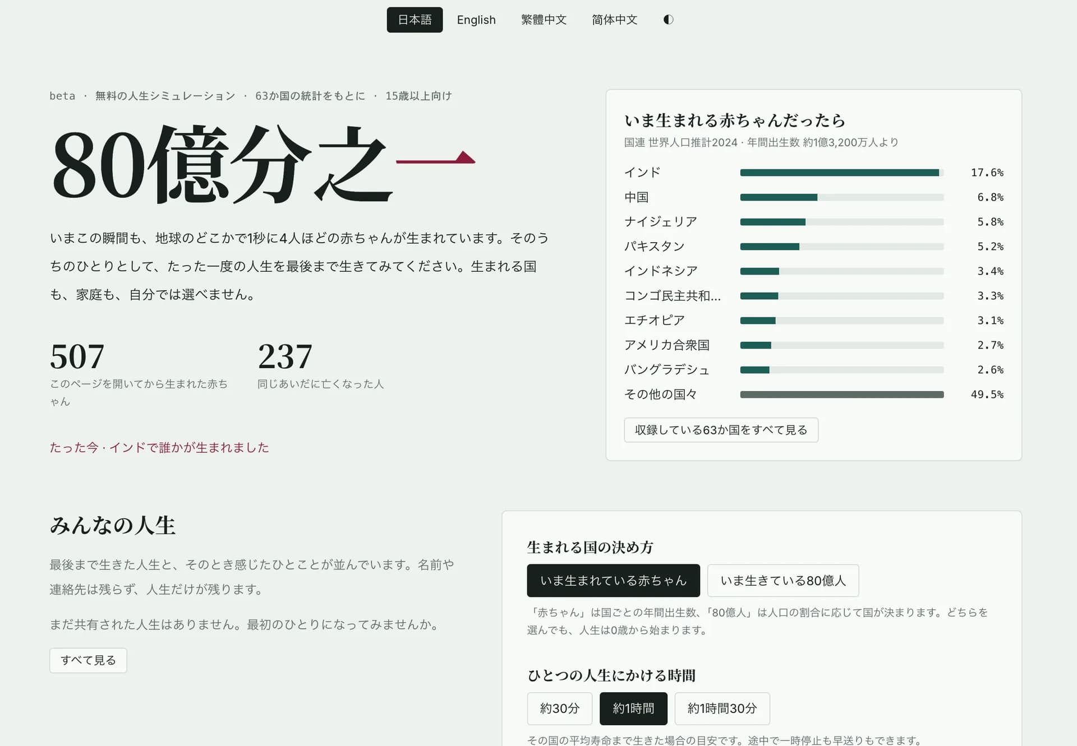Click the 237 deaths counter
This screenshot has height=746, width=1077.
pos(285,356)
